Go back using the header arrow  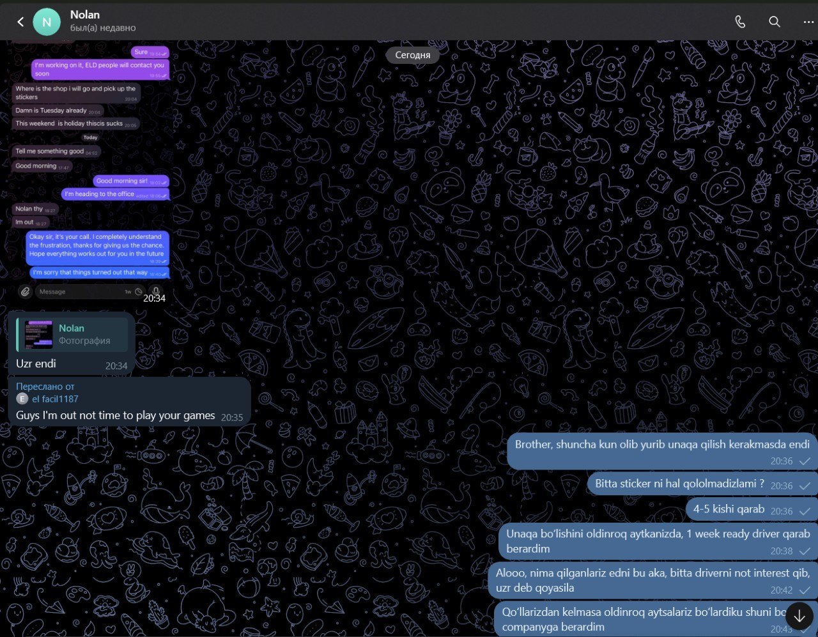click(x=20, y=22)
